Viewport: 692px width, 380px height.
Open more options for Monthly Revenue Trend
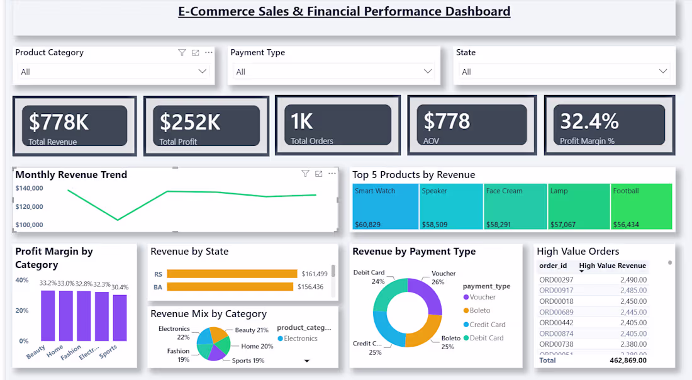click(x=332, y=174)
